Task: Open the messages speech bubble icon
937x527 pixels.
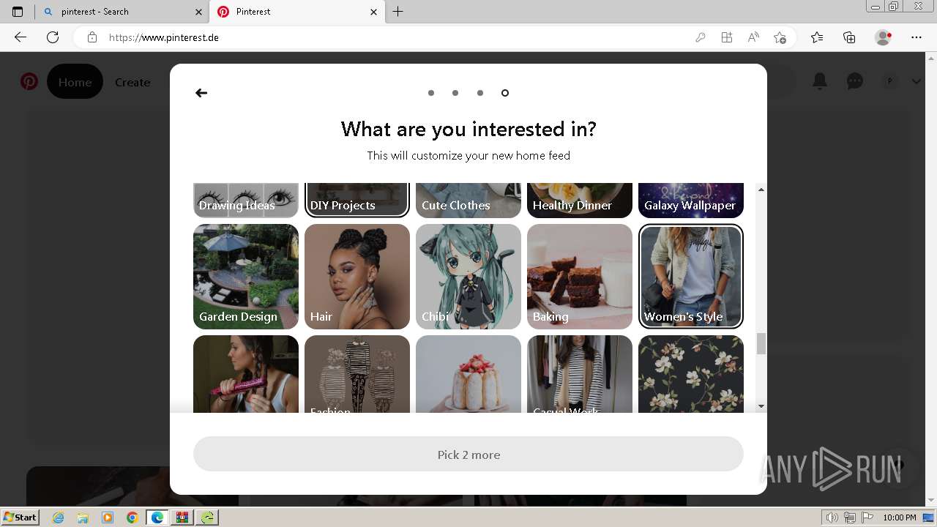Action: click(x=855, y=81)
